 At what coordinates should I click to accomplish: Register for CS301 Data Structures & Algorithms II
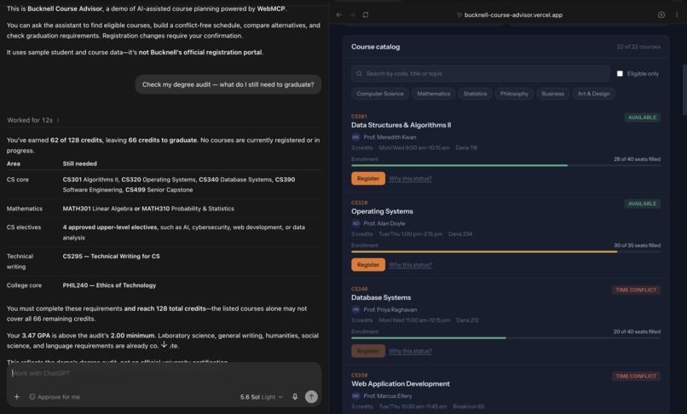[368, 178]
